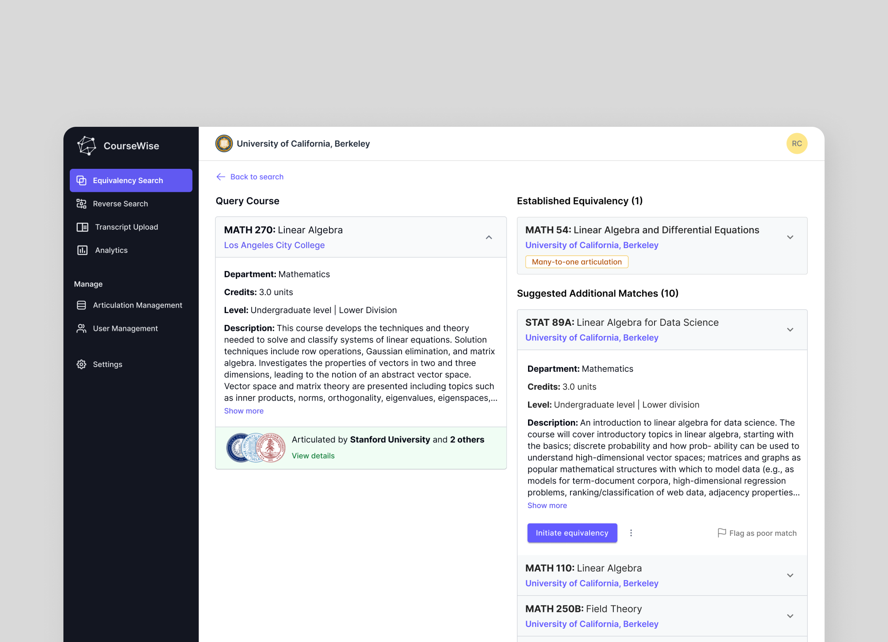
Task: Click the CourseWise brand name
Action: [x=131, y=146]
